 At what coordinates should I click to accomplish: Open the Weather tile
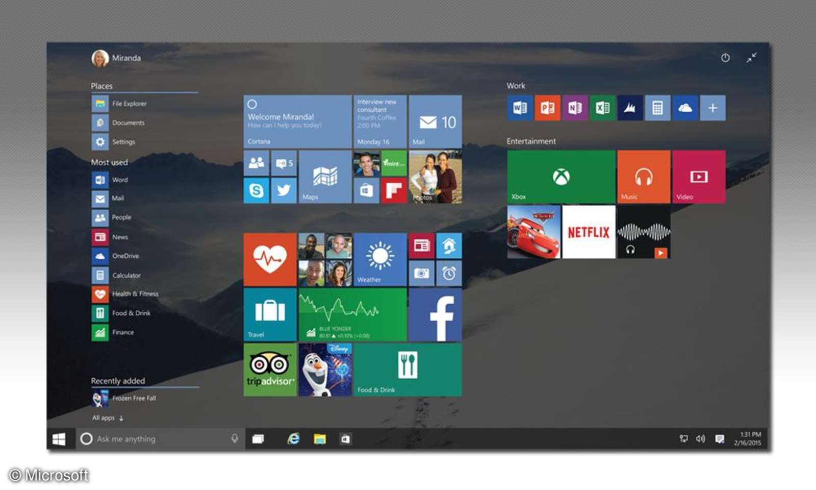pos(379,259)
